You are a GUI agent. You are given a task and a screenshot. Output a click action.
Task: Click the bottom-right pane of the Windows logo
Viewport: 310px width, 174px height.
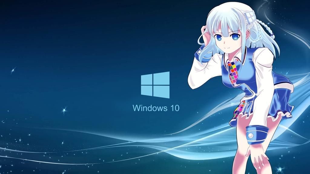162,91
